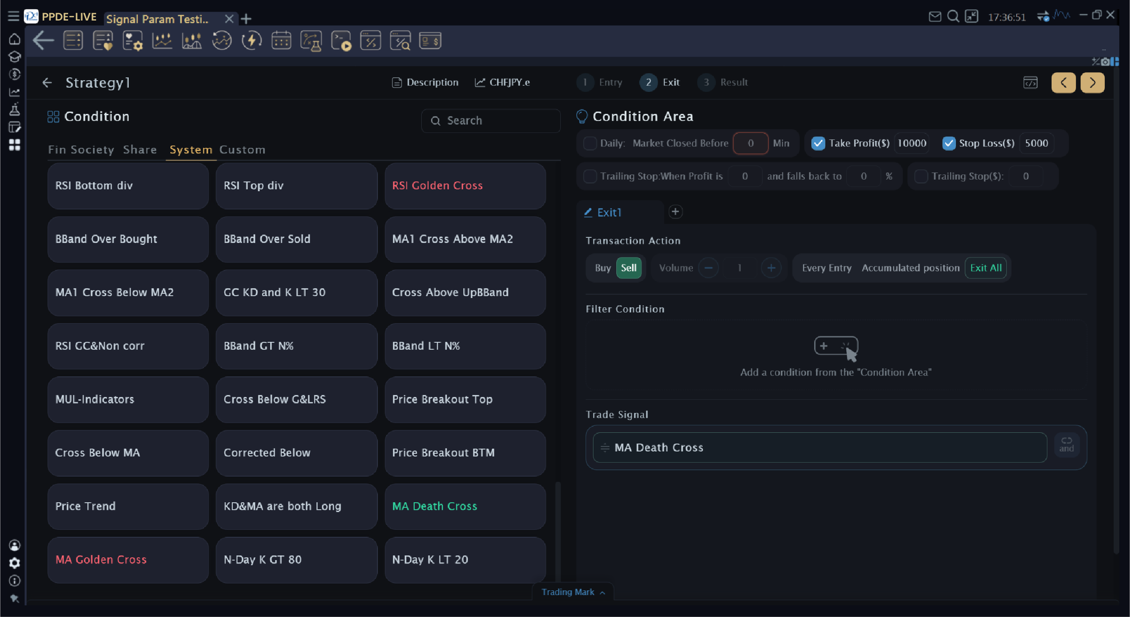Switch to Fin Society tab
The image size is (1130, 617).
tap(81, 150)
